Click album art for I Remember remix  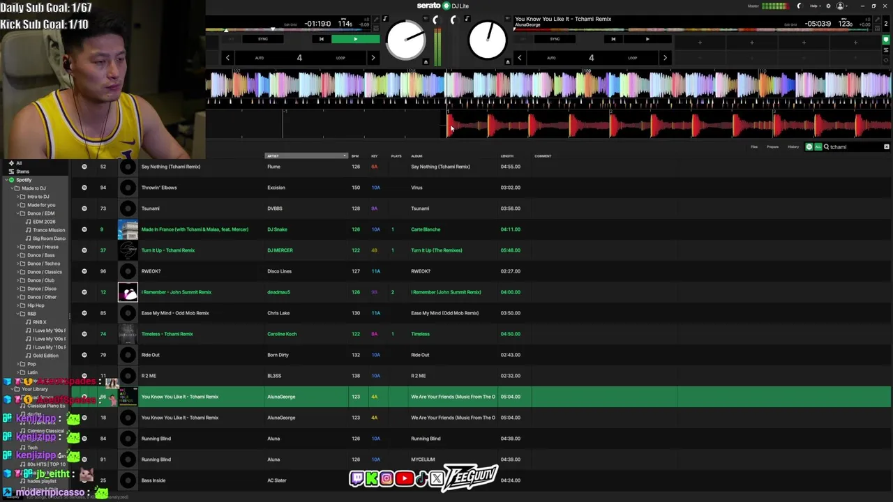(128, 292)
